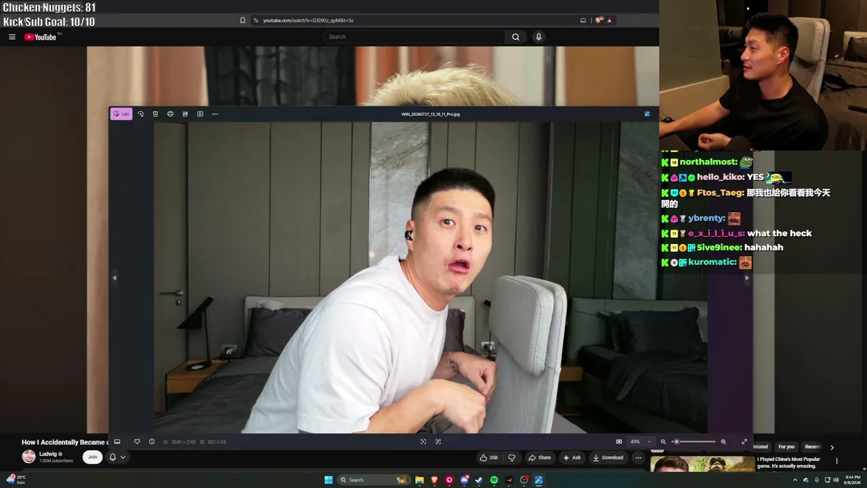
Task: Click the YouTube search magnifier button
Action: (515, 37)
